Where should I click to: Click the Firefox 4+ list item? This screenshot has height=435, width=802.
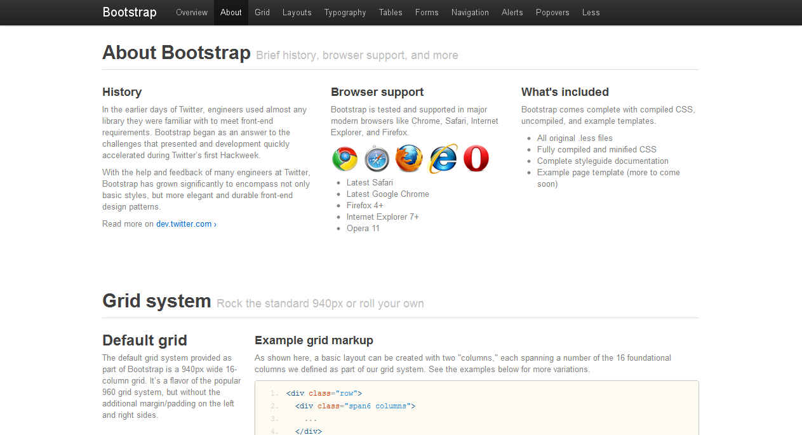click(365, 205)
